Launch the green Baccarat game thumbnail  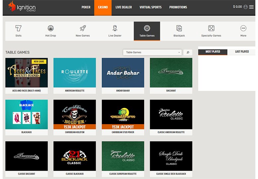pos(171,72)
